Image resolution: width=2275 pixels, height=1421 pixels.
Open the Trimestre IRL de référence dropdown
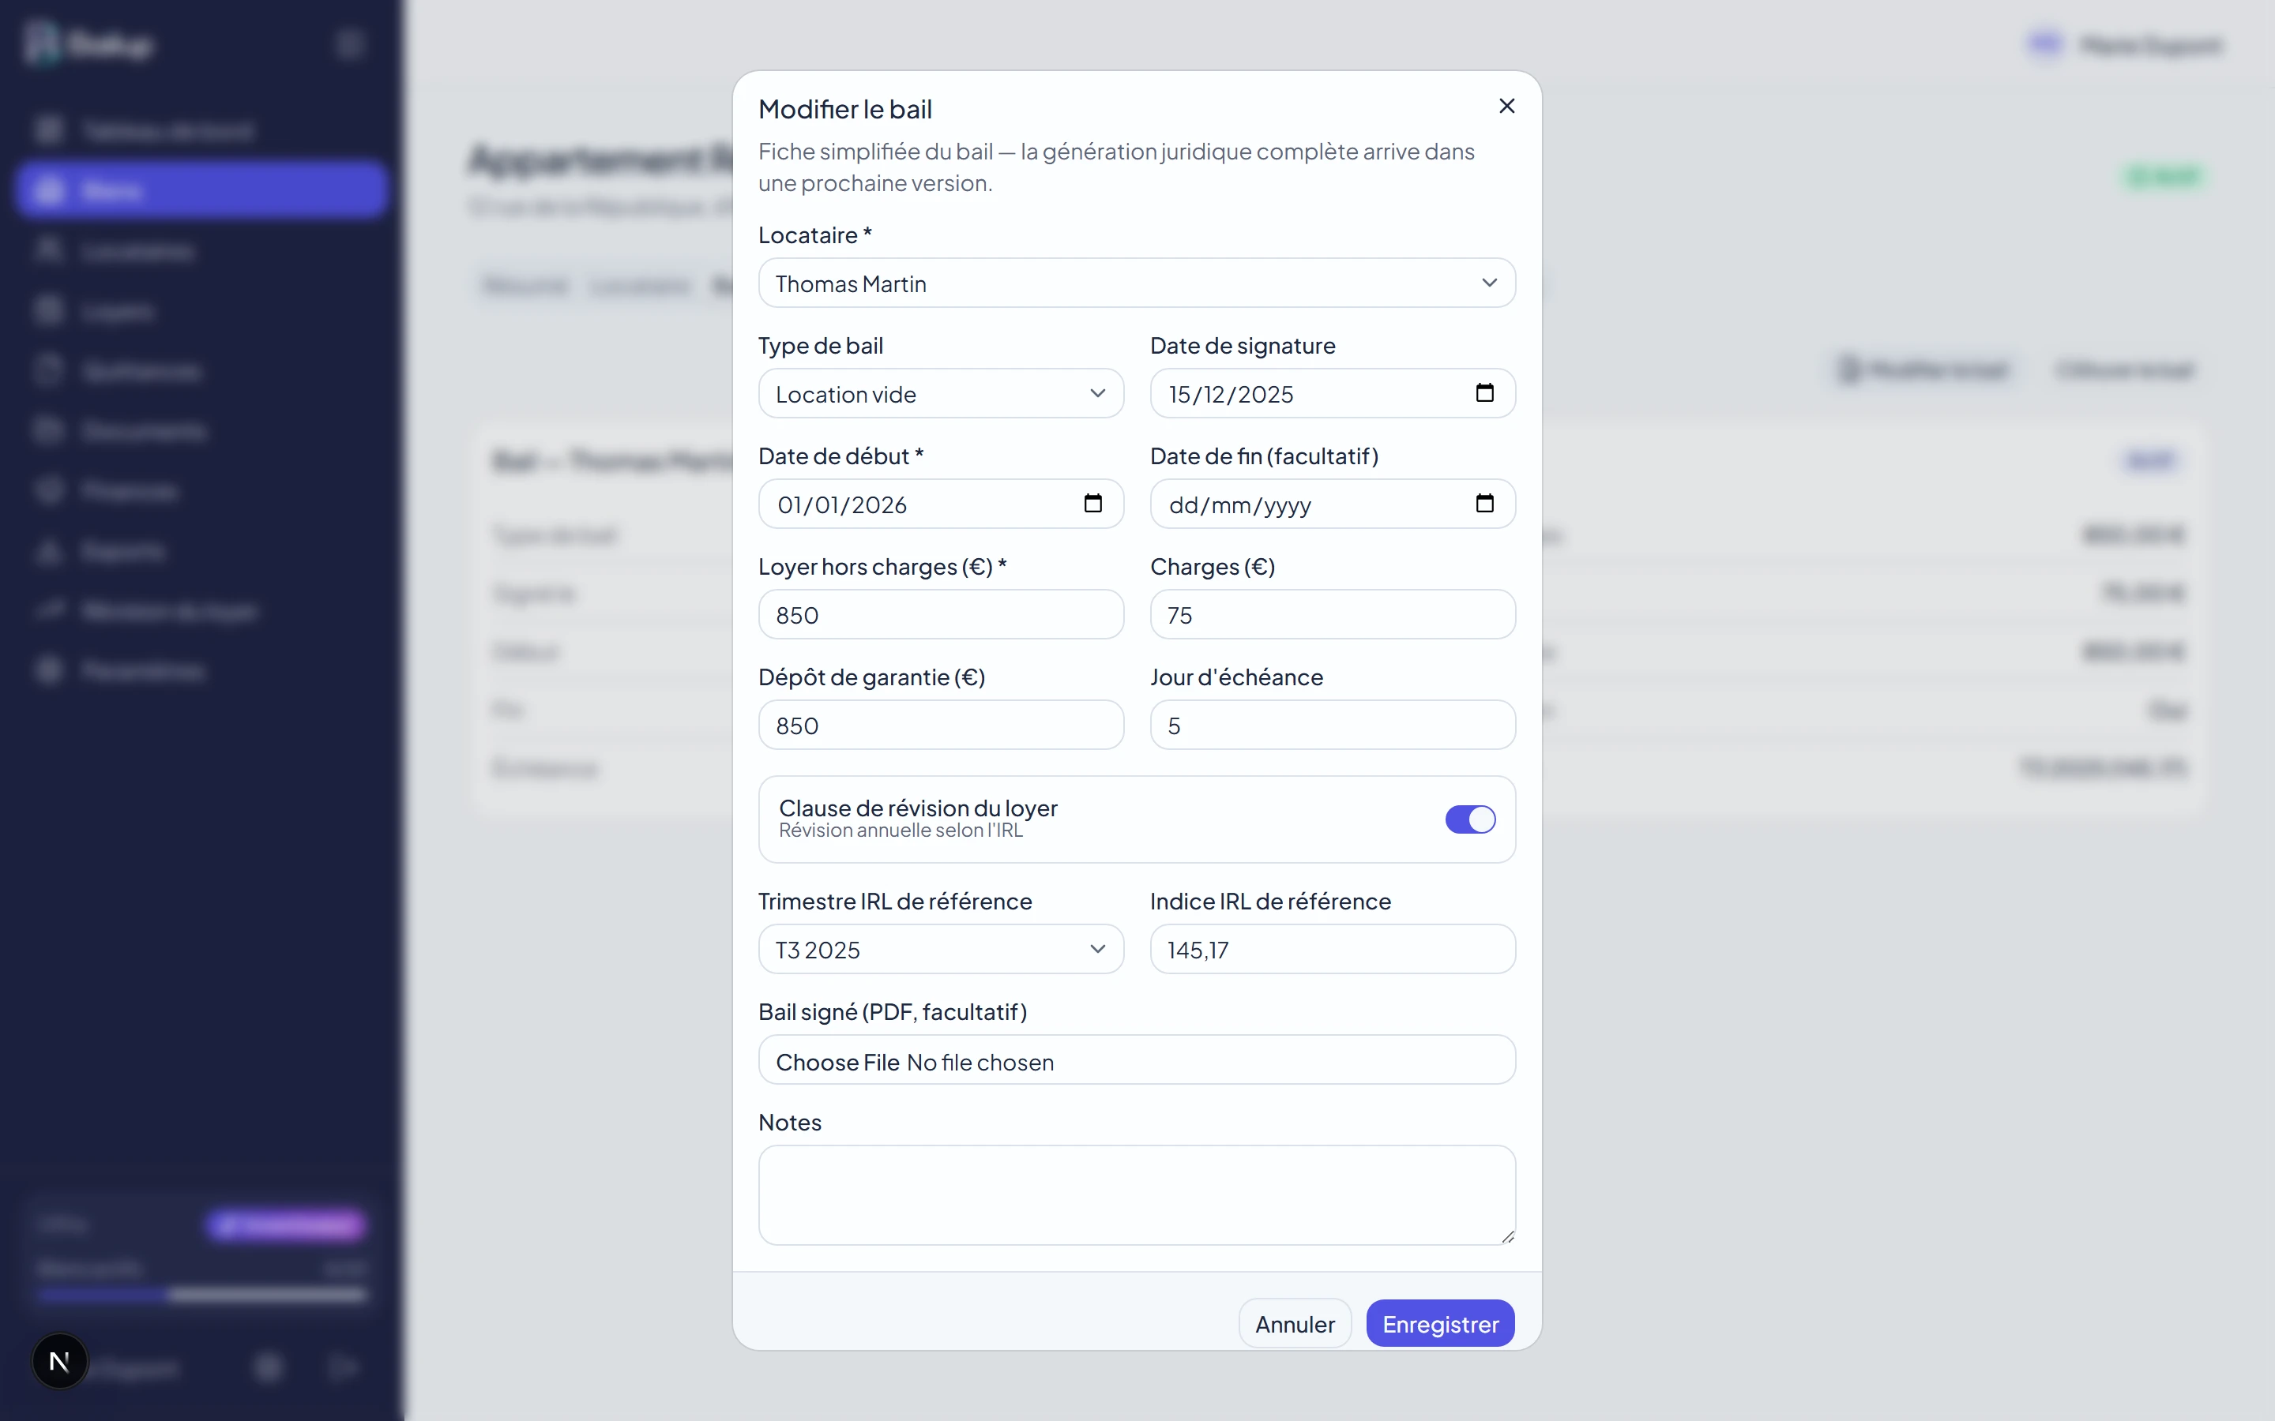[940, 949]
